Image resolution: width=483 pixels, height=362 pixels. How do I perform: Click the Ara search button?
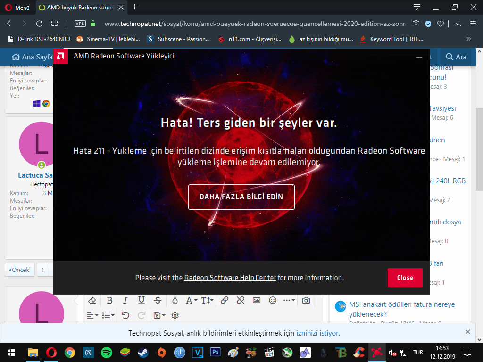(456, 57)
